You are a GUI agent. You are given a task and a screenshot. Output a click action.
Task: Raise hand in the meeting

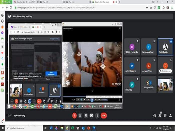click(x=86, y=116)
